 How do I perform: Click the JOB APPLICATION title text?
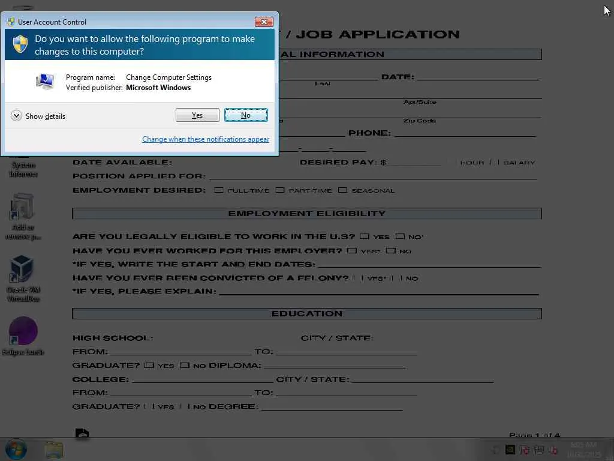click(378, 34)
